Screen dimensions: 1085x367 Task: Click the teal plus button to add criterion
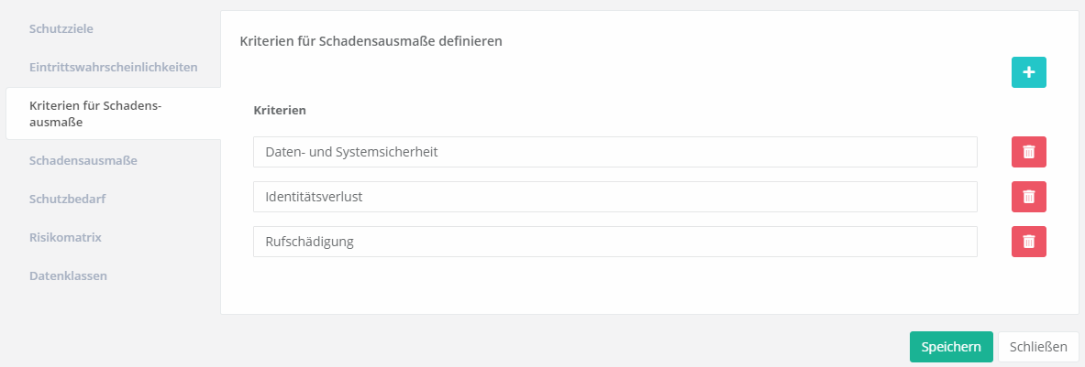point(1028,72)
